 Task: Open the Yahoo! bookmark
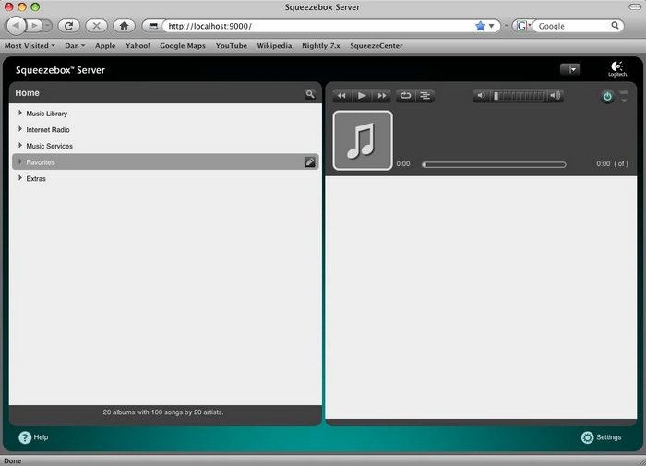tap(138, 46)
